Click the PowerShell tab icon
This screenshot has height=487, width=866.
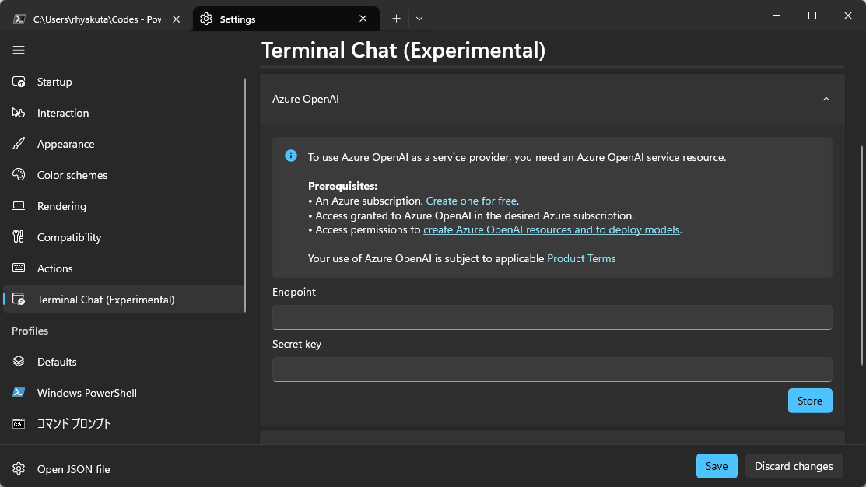click(19, 19)
